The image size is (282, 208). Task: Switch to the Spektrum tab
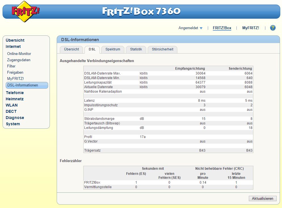pyautogui.click(x=113, y=49)
